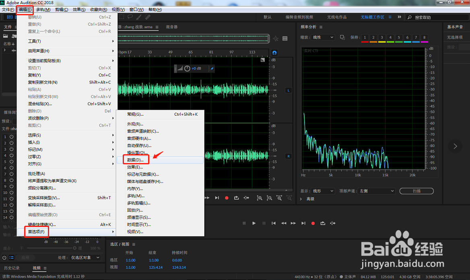The width and height of the screenshot is (470, 280).
Task: Switch to the 混音器 tab
Action: tap(172, 27)
